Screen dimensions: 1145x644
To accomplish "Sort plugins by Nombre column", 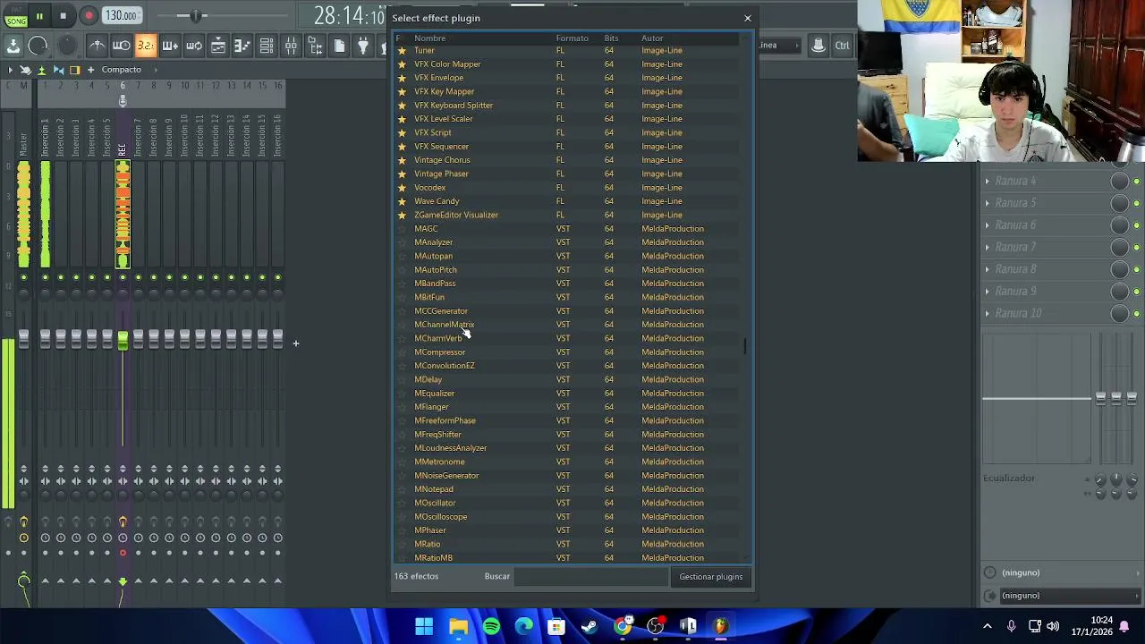I will [429, 38].
